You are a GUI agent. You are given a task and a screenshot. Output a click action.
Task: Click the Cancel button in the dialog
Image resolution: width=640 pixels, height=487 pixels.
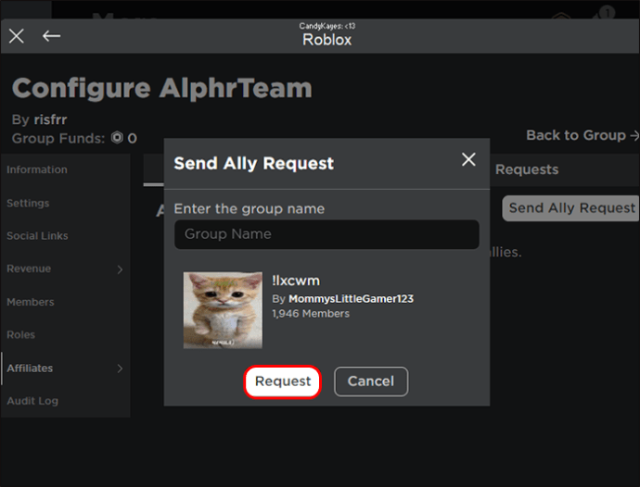(x=371, y=381)
